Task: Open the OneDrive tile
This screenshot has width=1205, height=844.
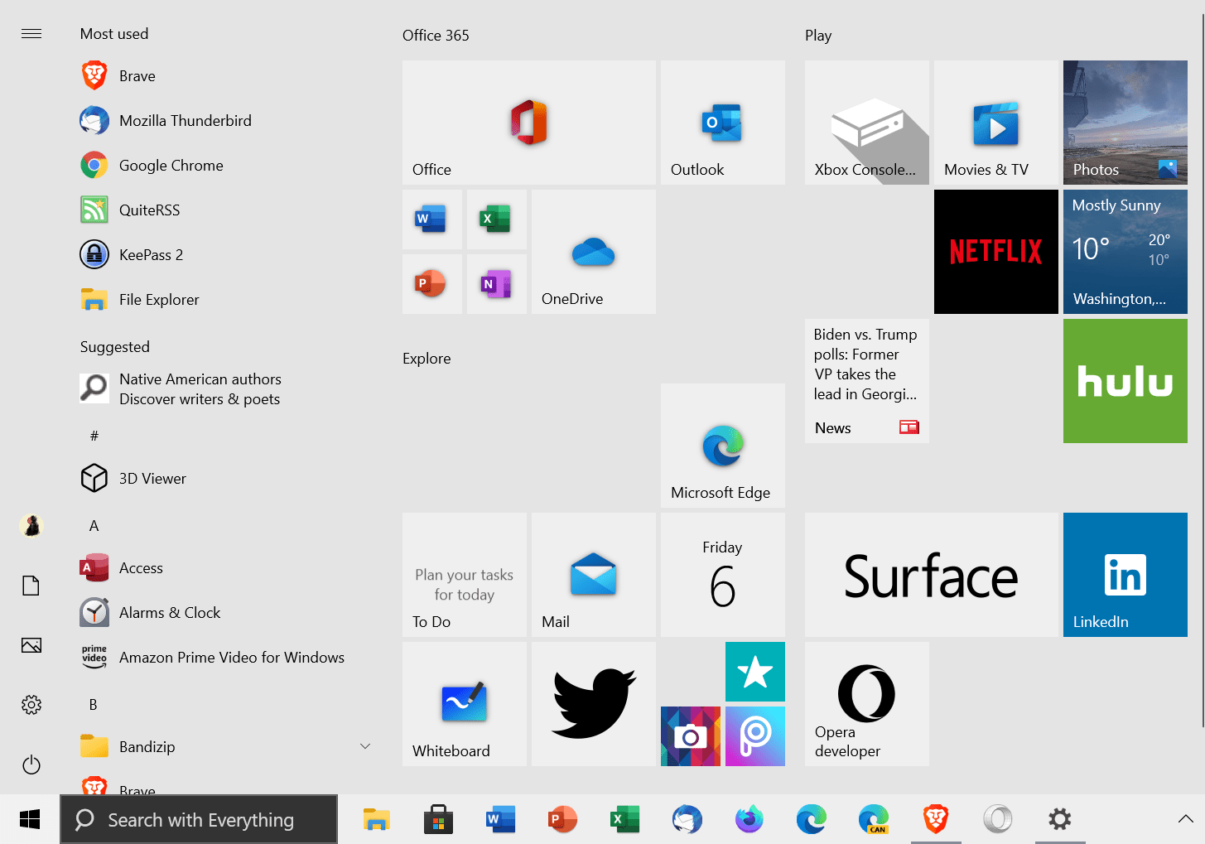Action: pyautogui.click(x=593, y=252)
